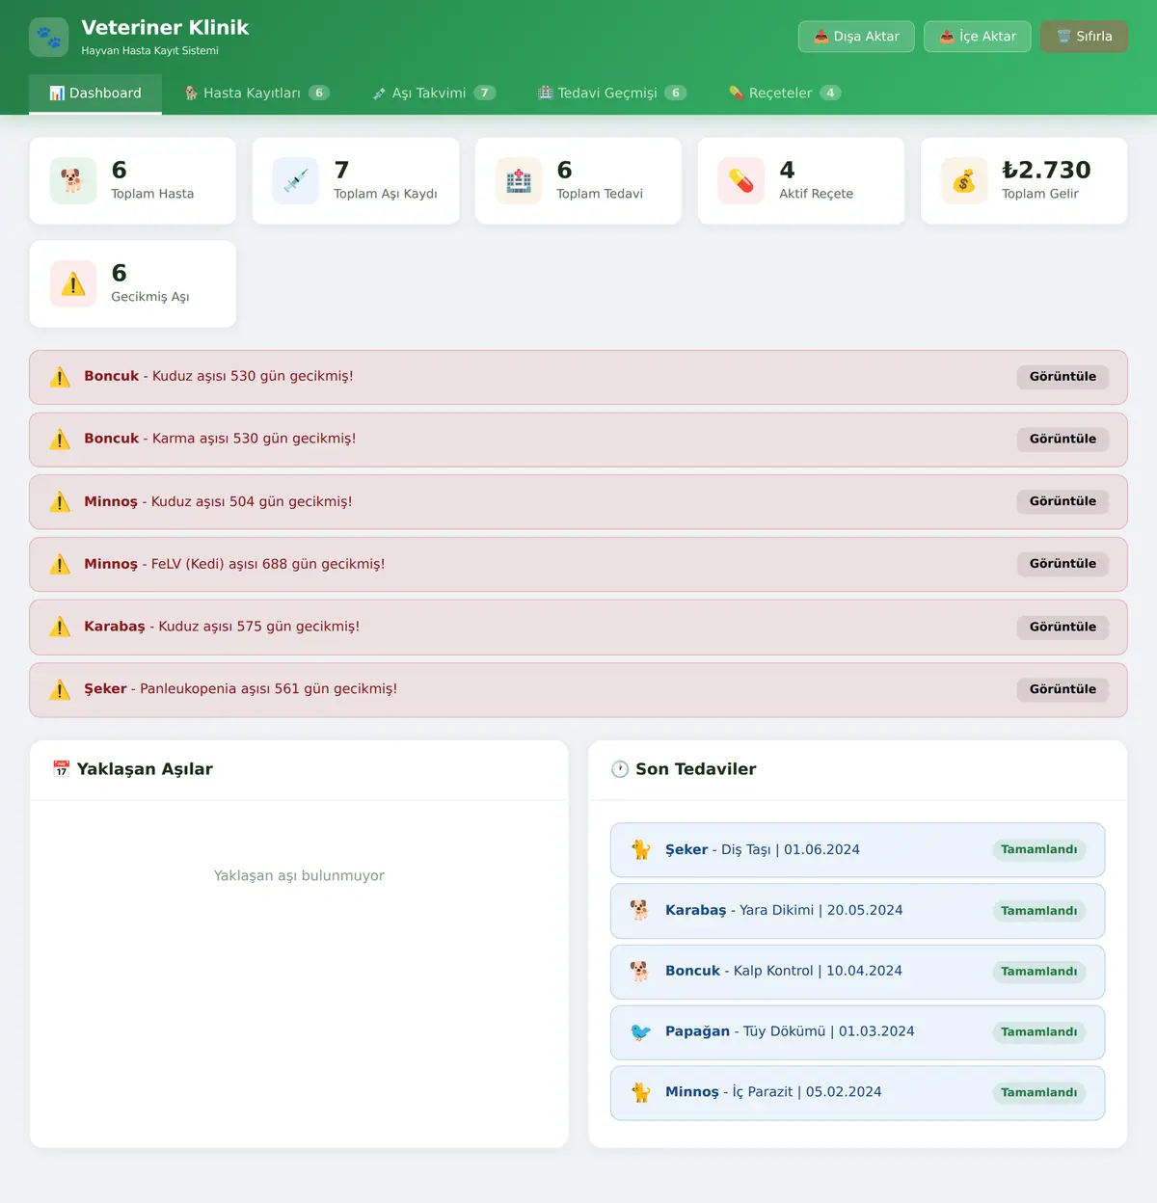Open the Minnoş İç Parazit treatment row
The image size is (1157, 1203).
point(857,1093)
